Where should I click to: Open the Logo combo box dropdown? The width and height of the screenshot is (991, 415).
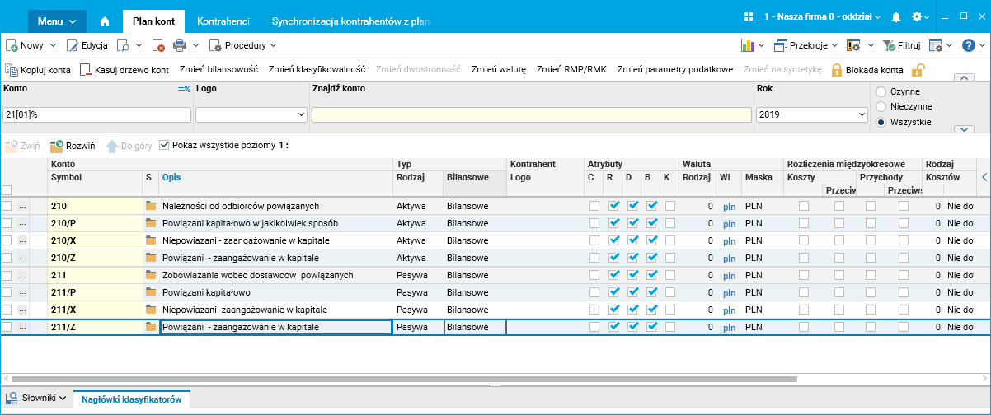point(300,115)
